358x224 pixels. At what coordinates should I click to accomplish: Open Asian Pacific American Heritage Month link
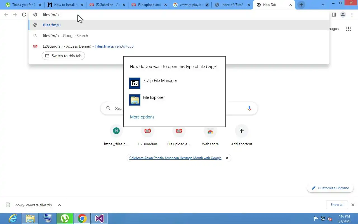point(175,158)
